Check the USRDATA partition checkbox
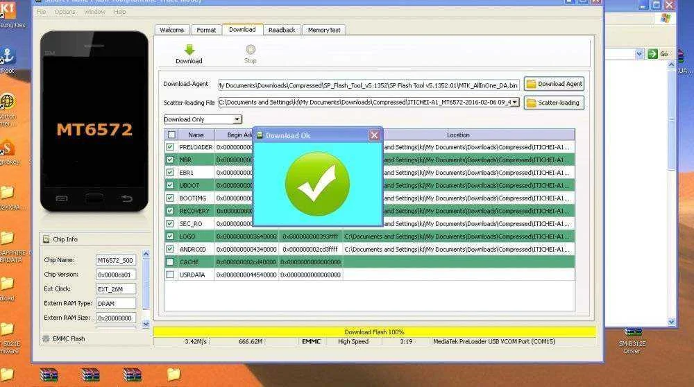This screenshot has height=387, width=694. 170,275
